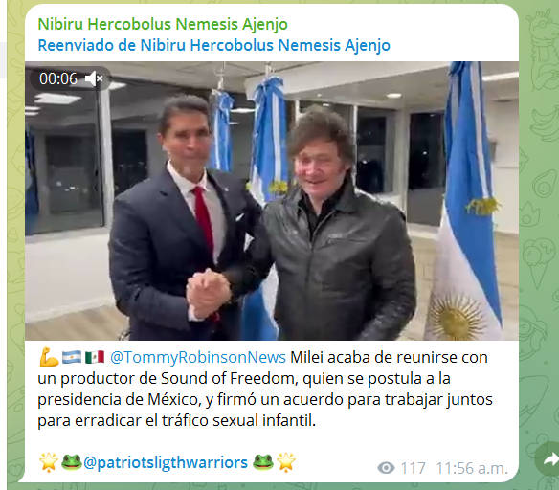The height and width of the screenshot is (490, 559).
Task: Click the forward share arrow icon
Action: click(x=549, y=460)
